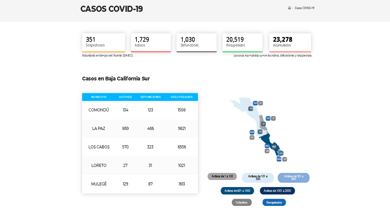Screen dimensions: 390x216
Task: Click the 9821 recovered marker for La Paz
Action: 267,146
